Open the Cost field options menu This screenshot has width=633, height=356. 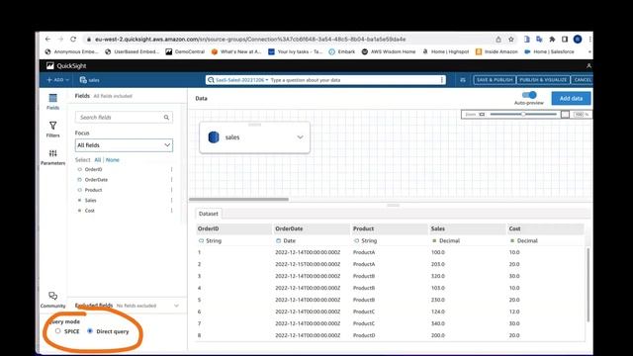click(171, 211)
